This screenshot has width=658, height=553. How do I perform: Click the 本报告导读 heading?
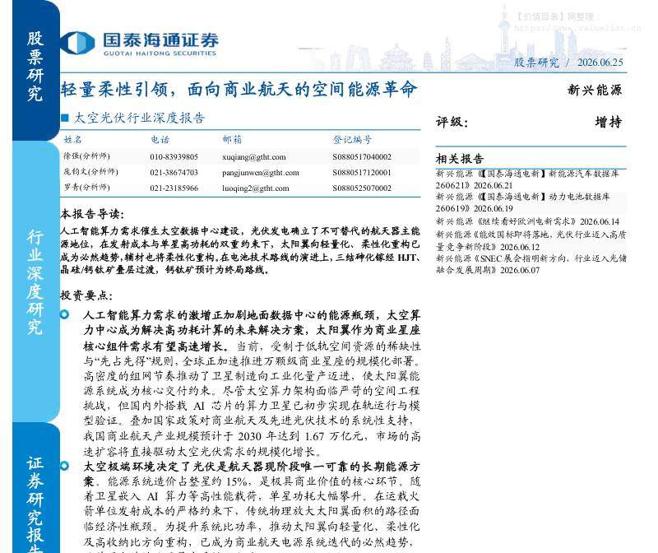point(92,214)
